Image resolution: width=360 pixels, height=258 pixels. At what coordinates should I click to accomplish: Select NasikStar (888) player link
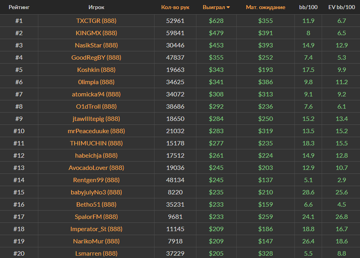click(x=96, y=45)
